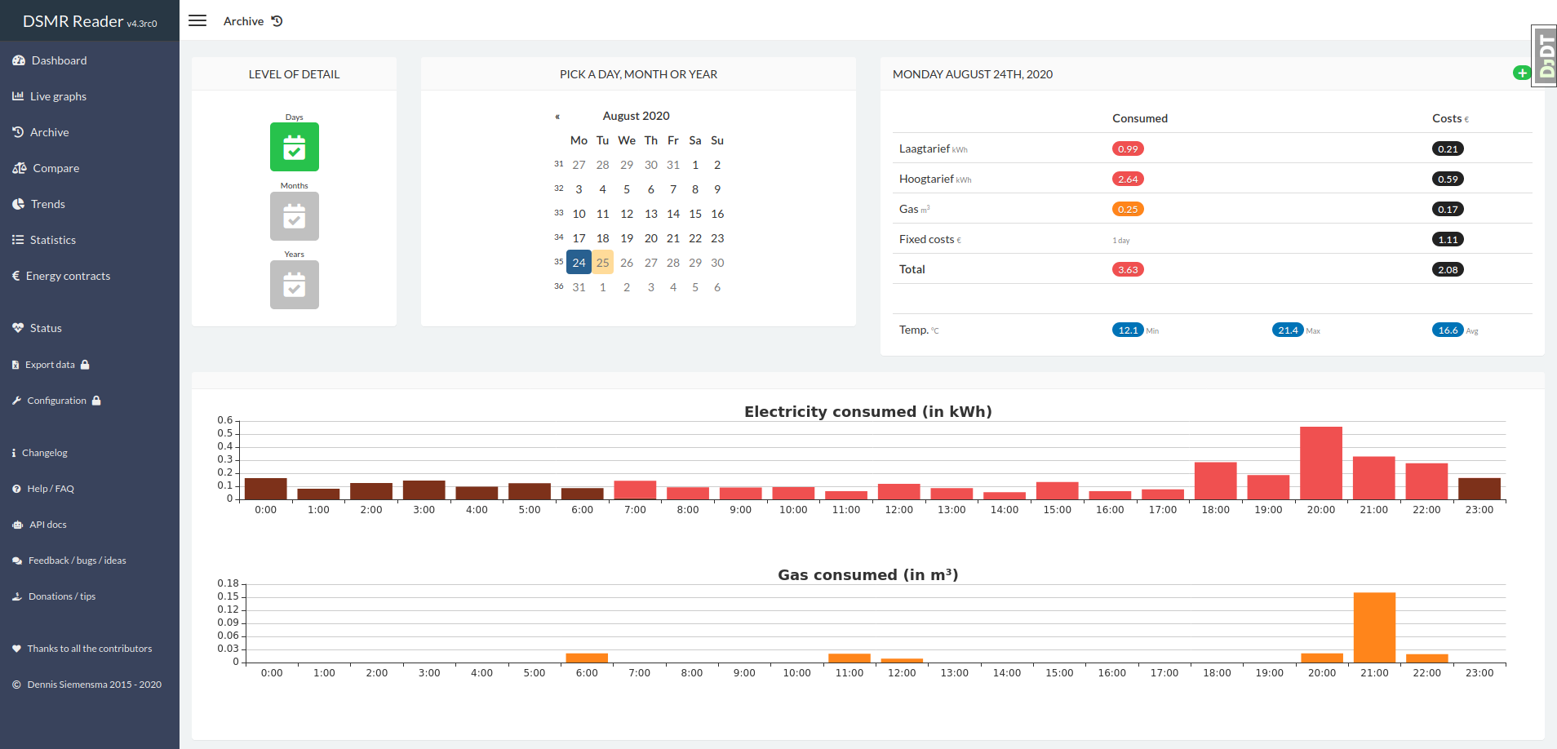The width and height of the screenshot is (1557, 749).
Task: Click the 20:00 electricity bar
Action: tap(1321, 463)
